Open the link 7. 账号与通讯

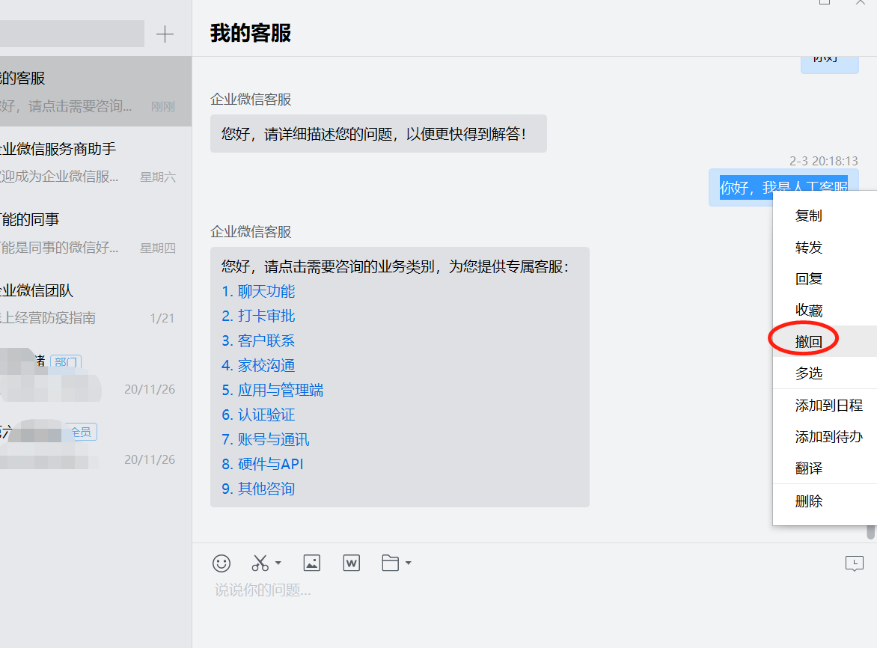266,439
